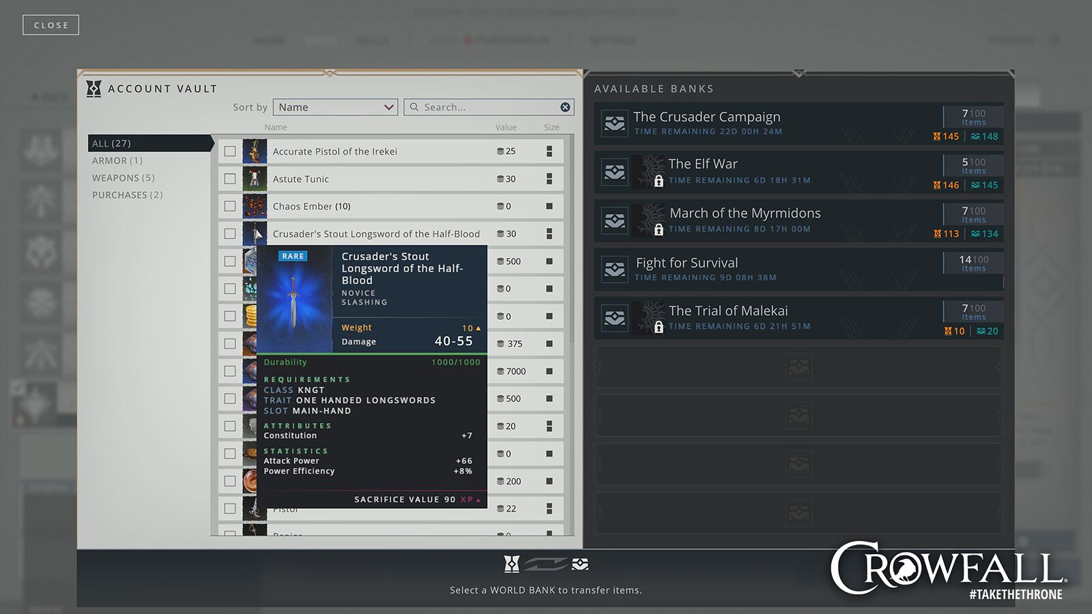Sort the list by the Value column header
The image size is (1092, 614).
click(506, 128)
